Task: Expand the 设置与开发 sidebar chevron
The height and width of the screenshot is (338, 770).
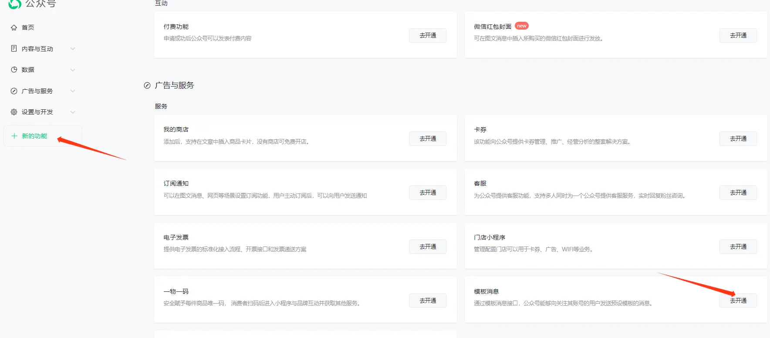Action: [x=73, y=112]
